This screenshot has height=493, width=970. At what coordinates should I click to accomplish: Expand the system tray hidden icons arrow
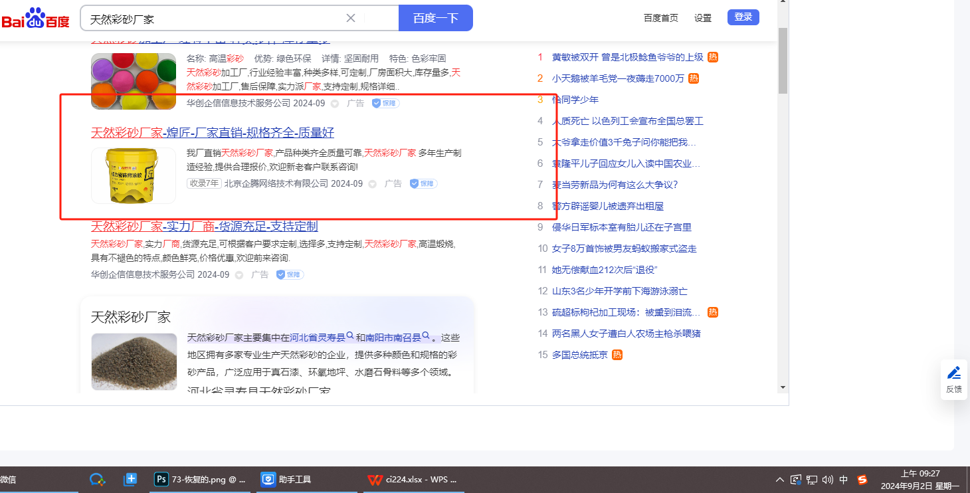point(780,479)
